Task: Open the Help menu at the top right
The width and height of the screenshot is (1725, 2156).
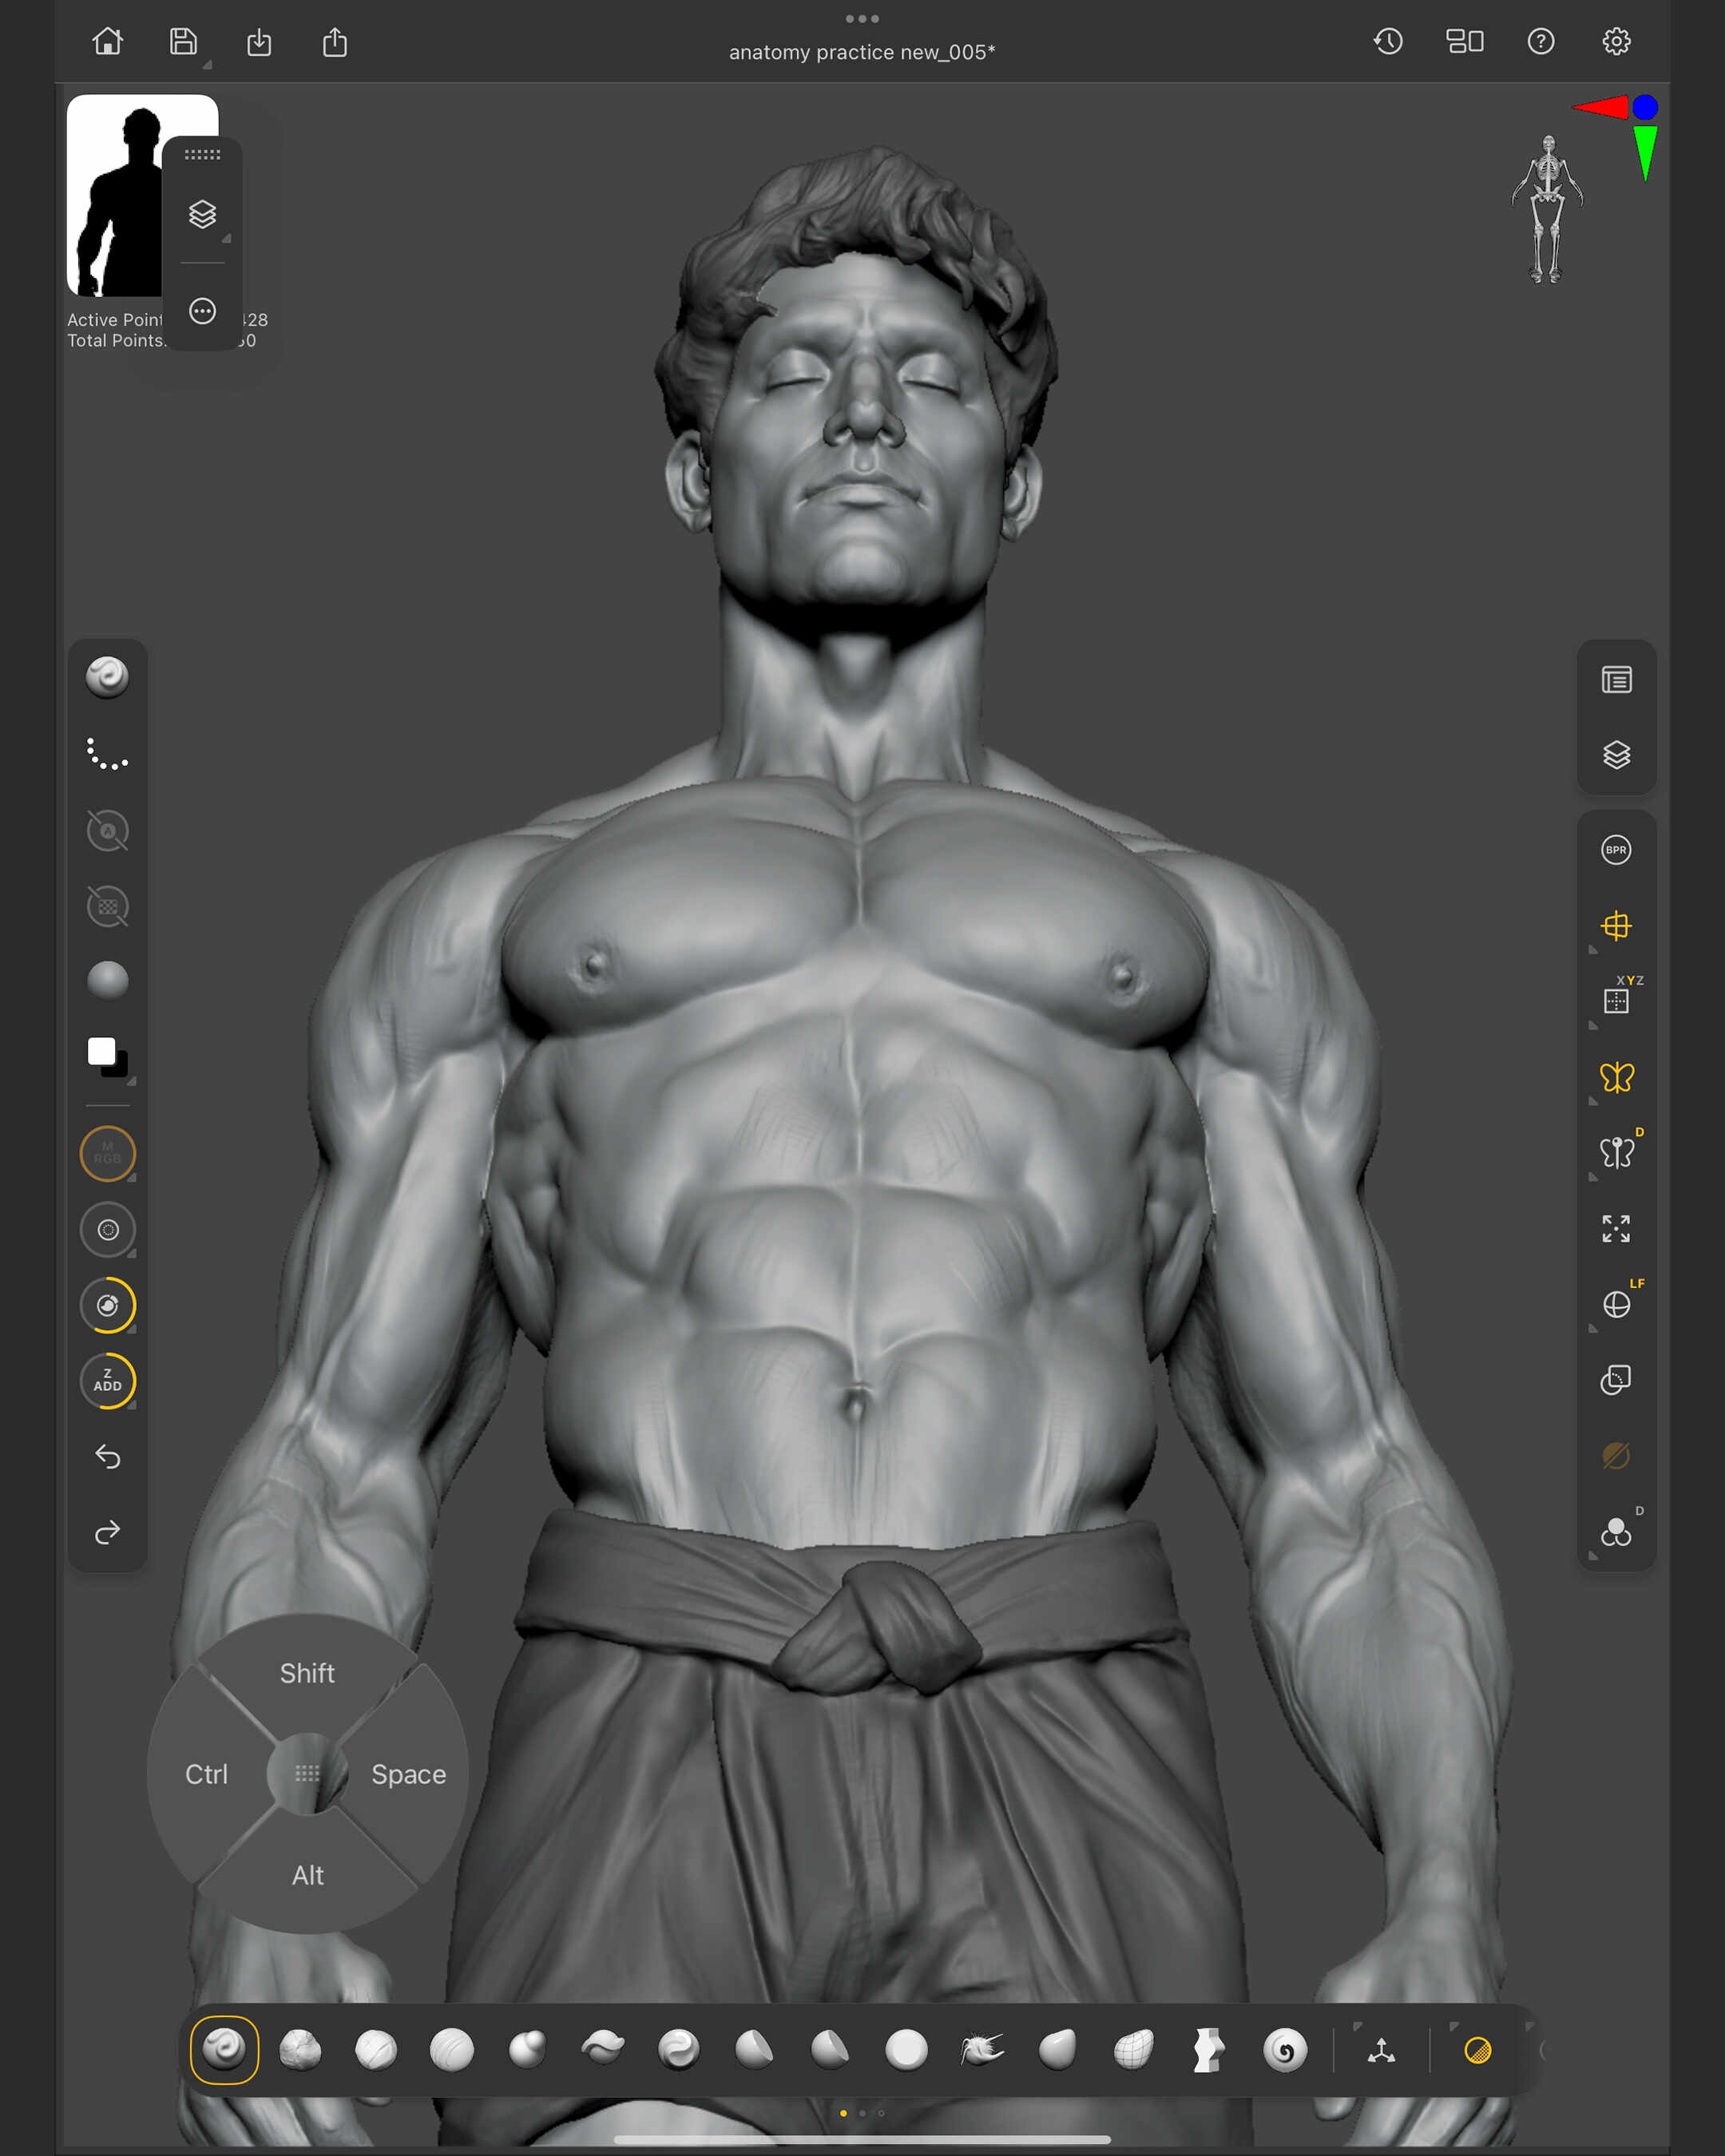Action: click(x=1540, y=42)
